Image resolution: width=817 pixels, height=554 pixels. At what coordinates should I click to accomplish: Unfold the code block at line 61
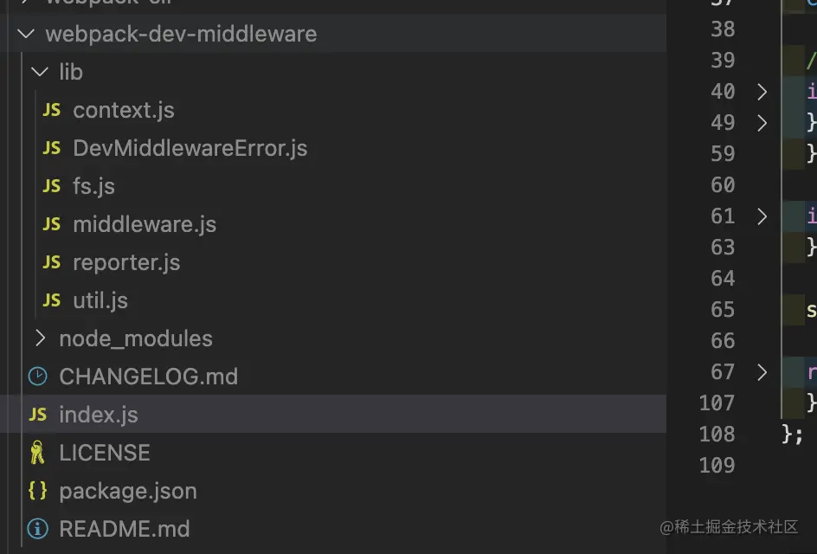coord(762,216)
